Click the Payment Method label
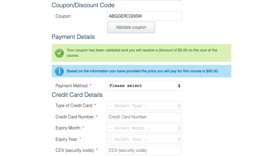This screenshot has height=156, width=272. [x=72, y=86]
